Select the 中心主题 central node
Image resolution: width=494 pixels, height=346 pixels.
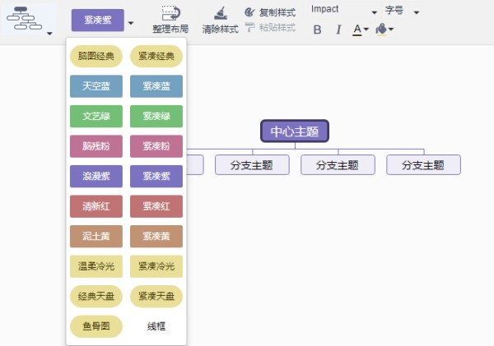[x=295, y=131]
